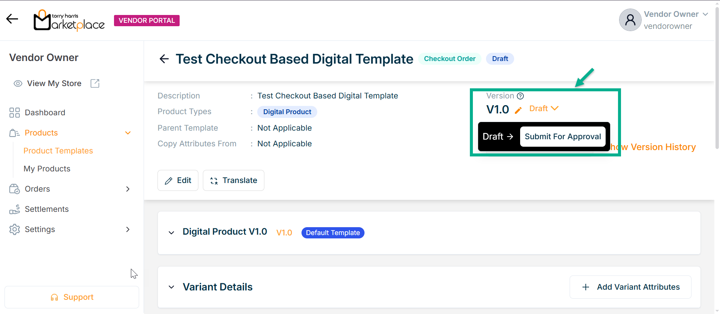Click the eye icon next to View My Store
The image size is (720, 314).
tap(18, 83)
